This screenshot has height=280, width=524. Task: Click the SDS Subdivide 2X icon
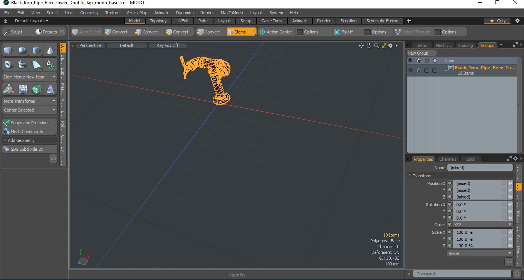click(6, 149)
